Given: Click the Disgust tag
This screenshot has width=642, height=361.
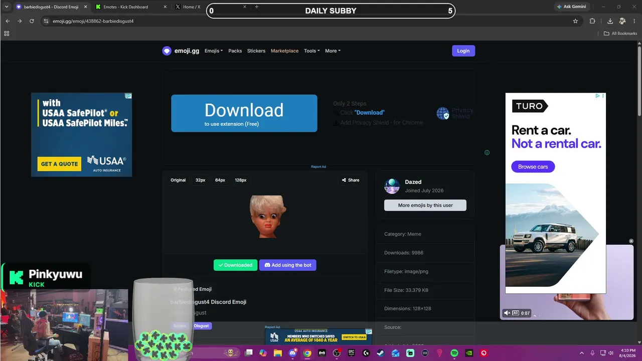Looking at the screenshot, I should click(201, 326).
